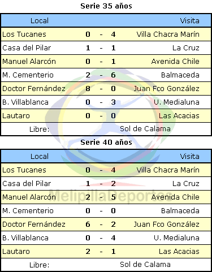Click the away score 3 for U. Medialuna

113,102
